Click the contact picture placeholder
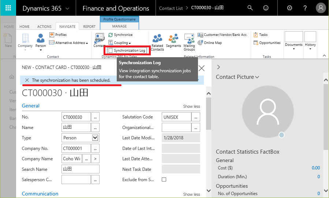Image resolution: width=329 pixels, height=198 pixels. [268, 111]
